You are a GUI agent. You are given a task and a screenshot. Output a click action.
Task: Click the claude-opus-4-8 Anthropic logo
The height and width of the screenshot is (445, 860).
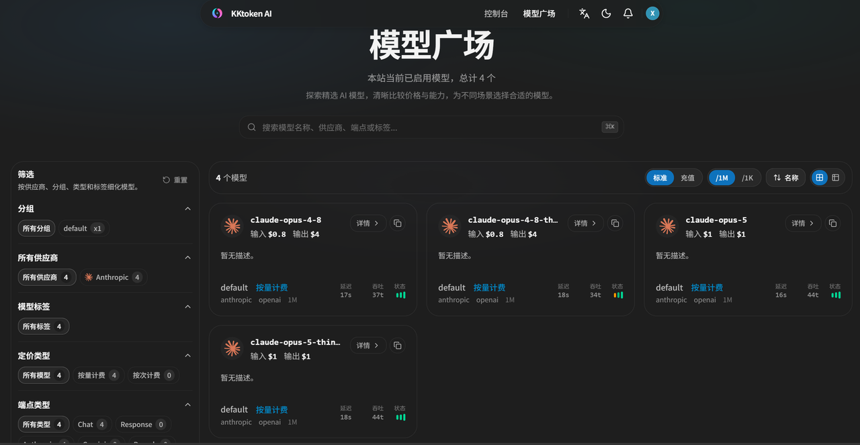pos(232,226)
